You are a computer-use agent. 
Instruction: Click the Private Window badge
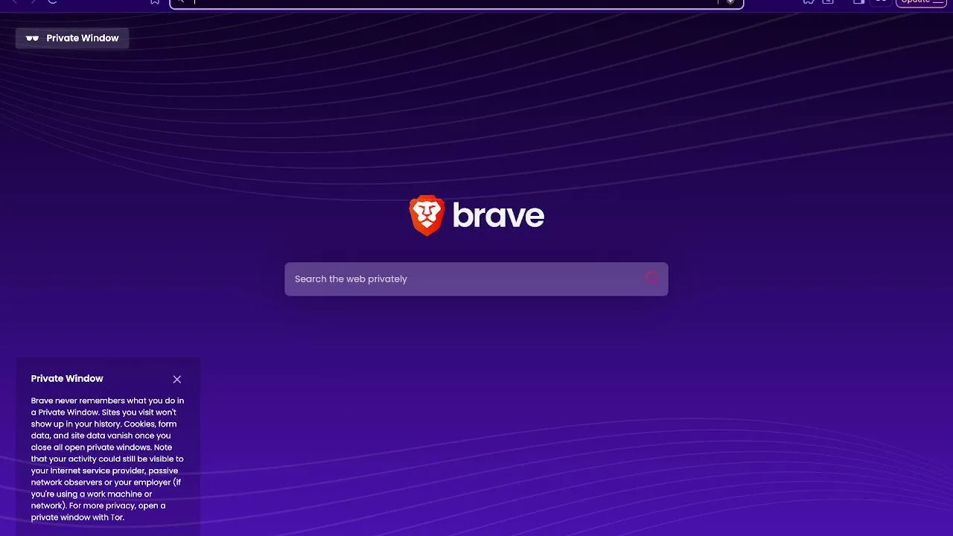tap(72, 38)
